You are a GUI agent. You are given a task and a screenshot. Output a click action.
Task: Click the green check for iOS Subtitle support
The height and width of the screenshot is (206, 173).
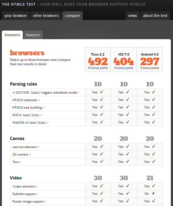(128, 193)
